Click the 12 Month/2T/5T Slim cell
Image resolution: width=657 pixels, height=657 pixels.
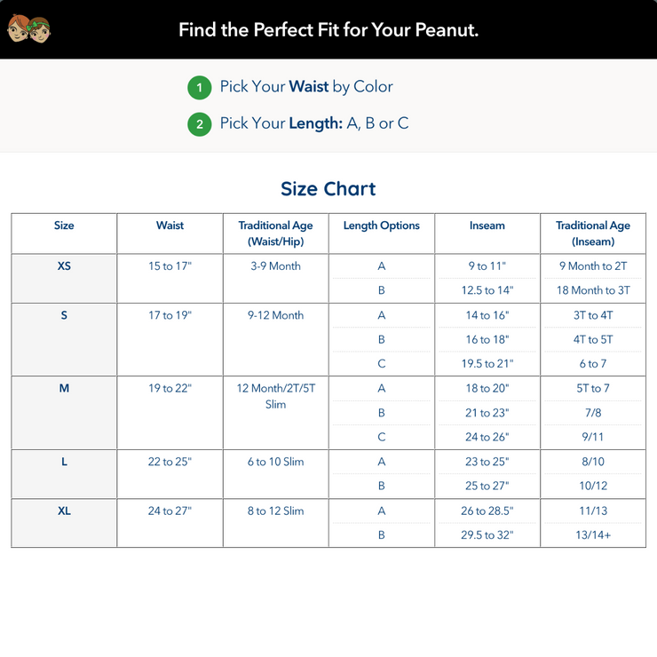tap(276, 396)
